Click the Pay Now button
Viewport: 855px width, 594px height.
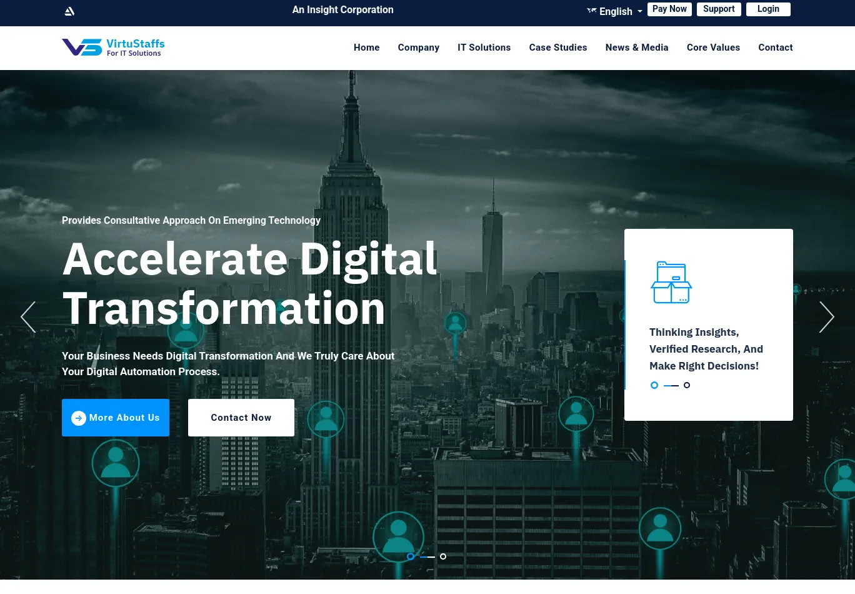click(x=669, y=9)
